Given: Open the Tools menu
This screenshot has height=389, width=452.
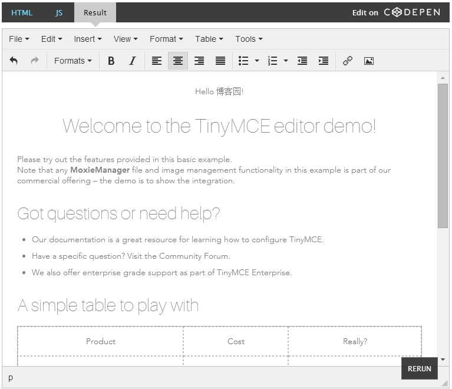Looking at the screenshot, I should 249,39.
